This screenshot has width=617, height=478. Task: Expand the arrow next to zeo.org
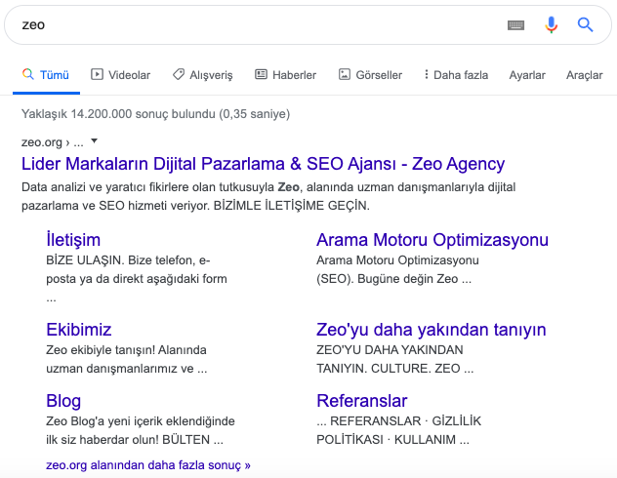pos(94,140)
